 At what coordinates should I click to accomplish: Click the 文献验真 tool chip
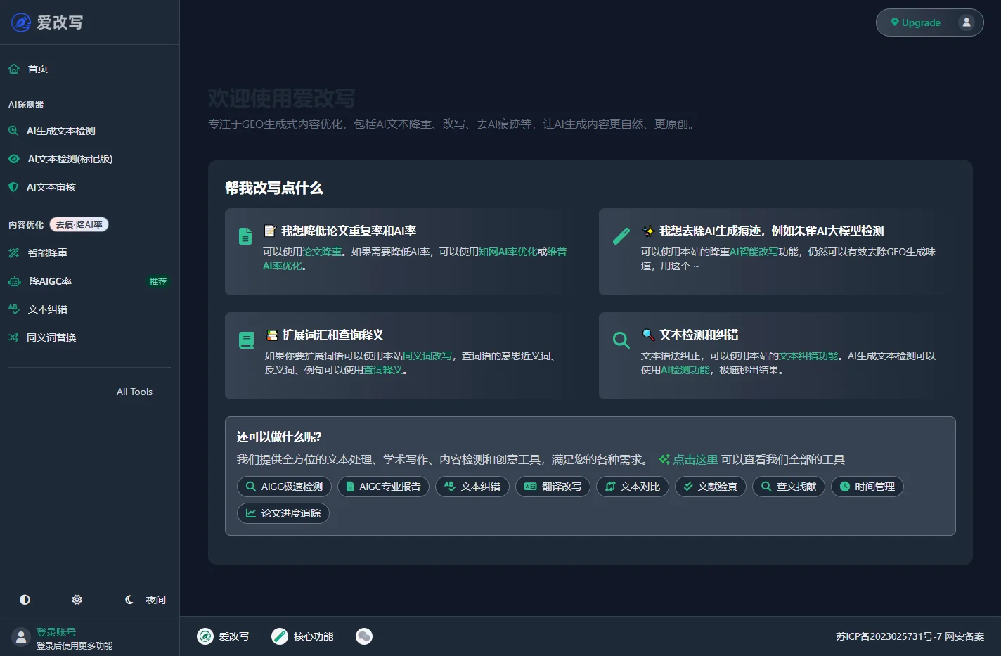[711, 487]
